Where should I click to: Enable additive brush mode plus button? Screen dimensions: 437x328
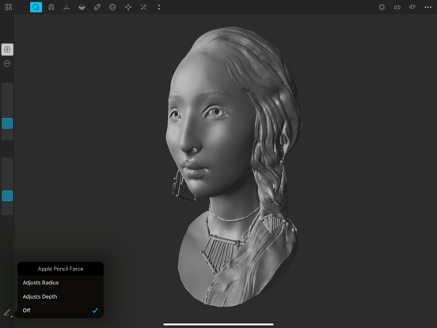point(7,50)
